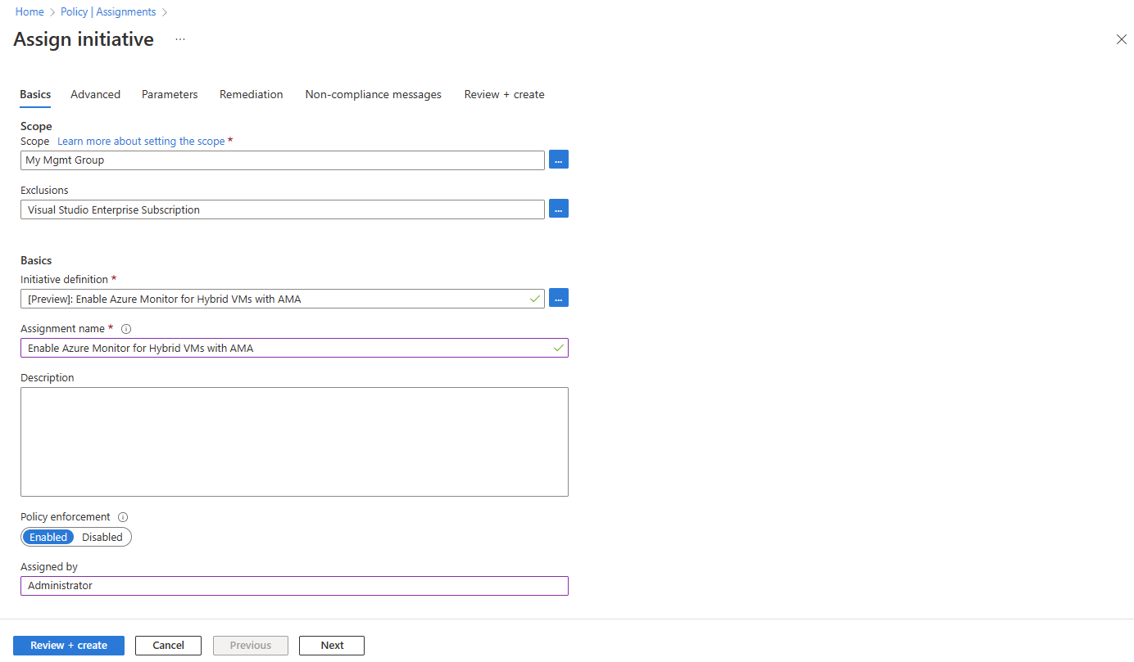This screenshot has width=1134, height=662.
Task: Navigate to Policy | Assignments breadcrumb
Action: [108, 12]
